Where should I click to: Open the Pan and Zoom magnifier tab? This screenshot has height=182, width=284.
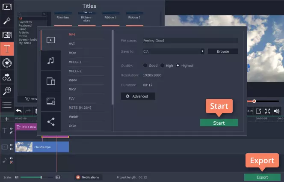point(7,91)
